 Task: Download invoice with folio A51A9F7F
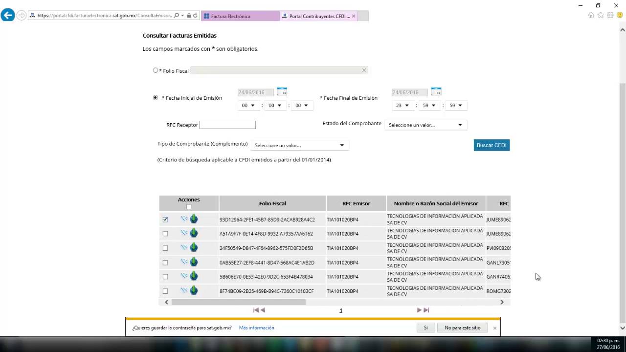coord(194,233)
